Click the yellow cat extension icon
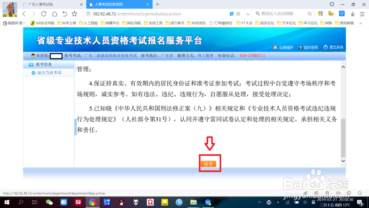This screenshot has height=208, width=369. tap(331, 14)
